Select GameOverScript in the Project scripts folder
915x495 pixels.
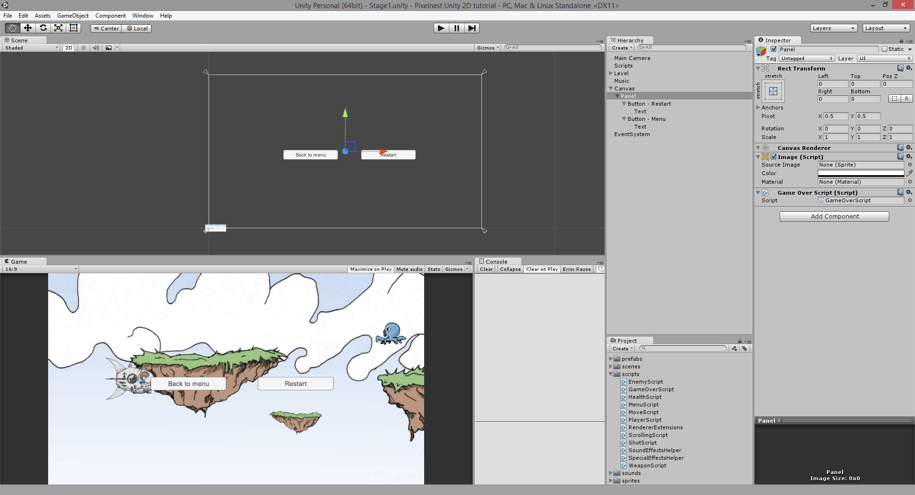[651, 389]
